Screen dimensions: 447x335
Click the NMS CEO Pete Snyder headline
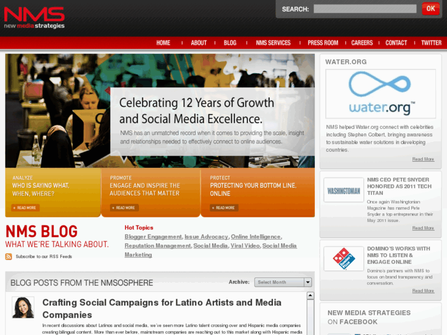(x=399, y=186)
